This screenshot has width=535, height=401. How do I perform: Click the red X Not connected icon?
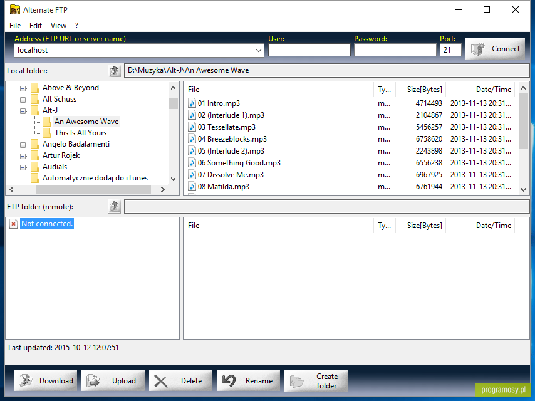tap(13, 224)
